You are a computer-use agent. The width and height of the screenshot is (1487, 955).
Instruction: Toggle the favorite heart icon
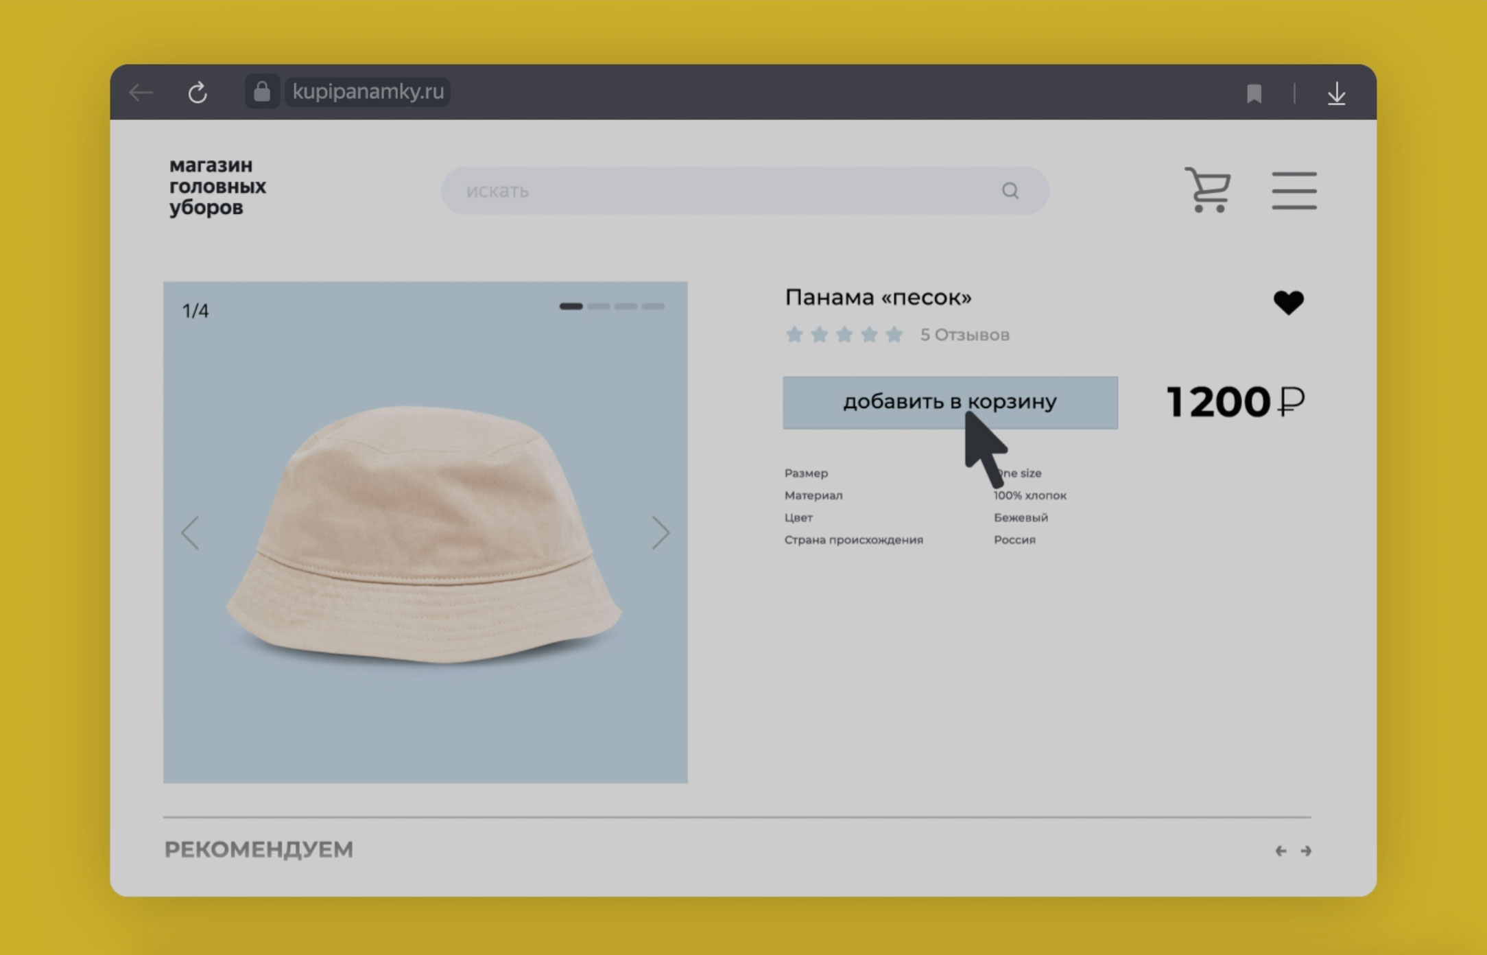point(1288,303)
